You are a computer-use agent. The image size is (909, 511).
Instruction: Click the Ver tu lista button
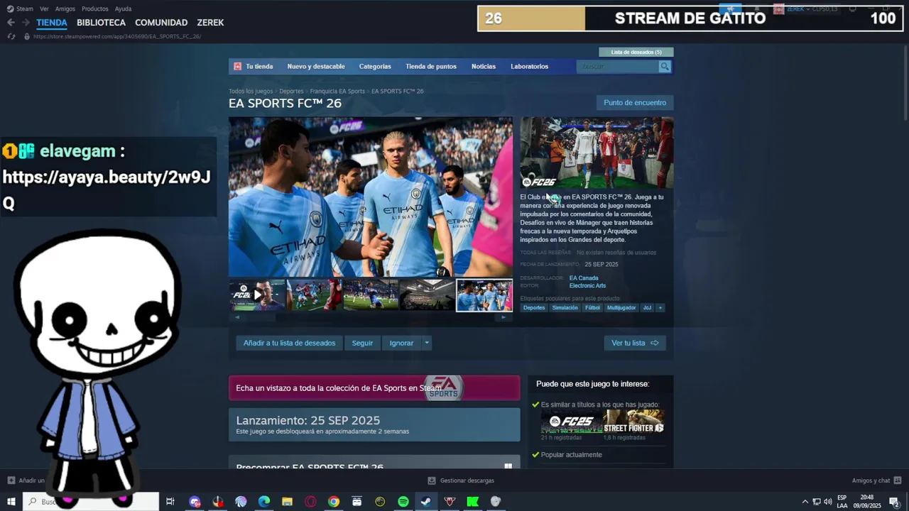pos(635,343)
